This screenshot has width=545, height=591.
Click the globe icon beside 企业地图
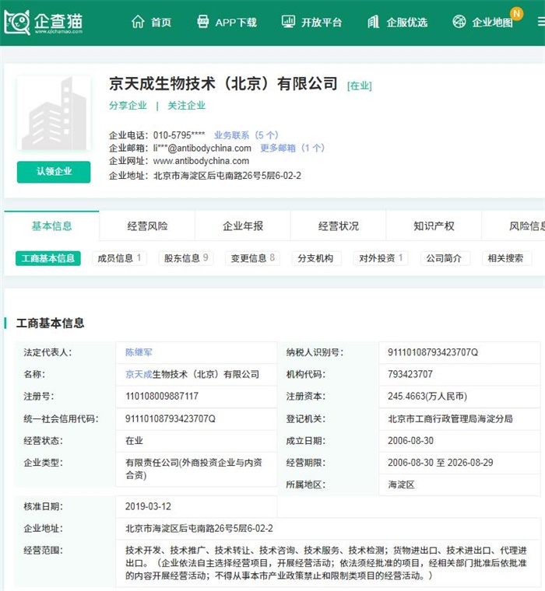coord(459,22)
